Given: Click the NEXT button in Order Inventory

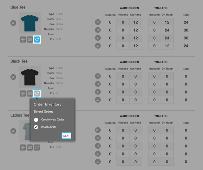Looking at the screenshot, I should pos(66,136).
